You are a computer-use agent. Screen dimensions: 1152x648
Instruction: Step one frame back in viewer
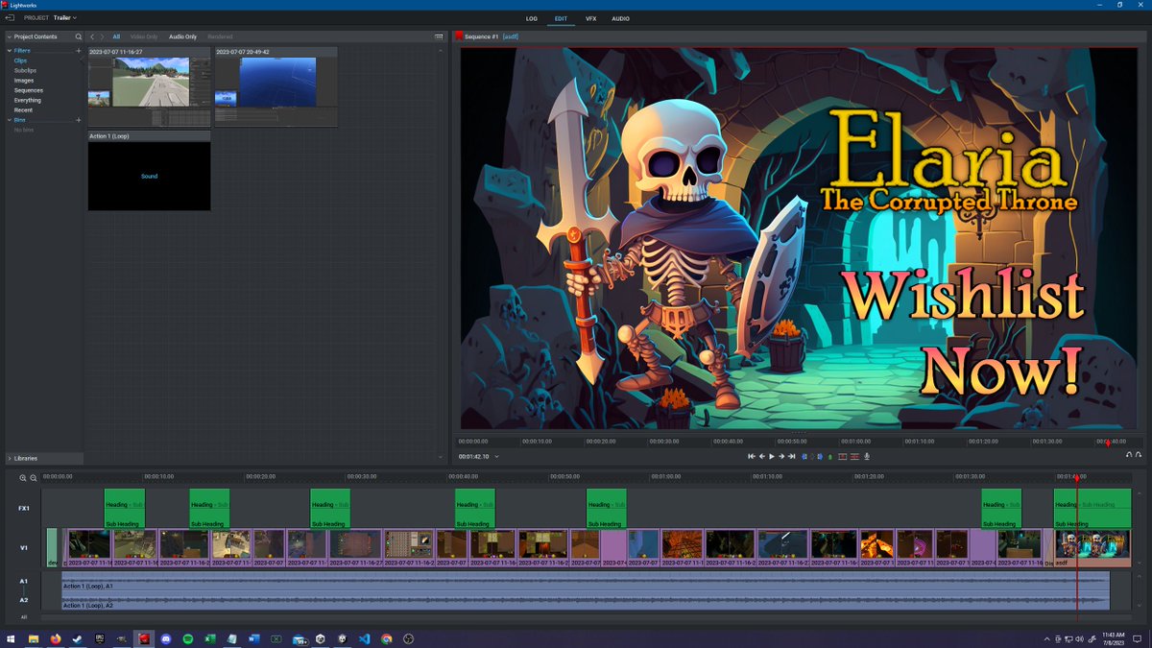click(761, 457)
